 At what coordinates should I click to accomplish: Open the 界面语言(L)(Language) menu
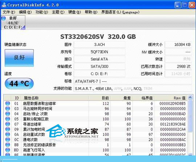(x=121, y=12)
